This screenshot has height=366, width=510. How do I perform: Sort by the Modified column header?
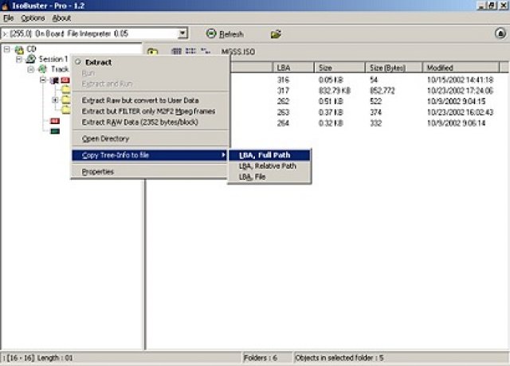[x=461, y=68]
